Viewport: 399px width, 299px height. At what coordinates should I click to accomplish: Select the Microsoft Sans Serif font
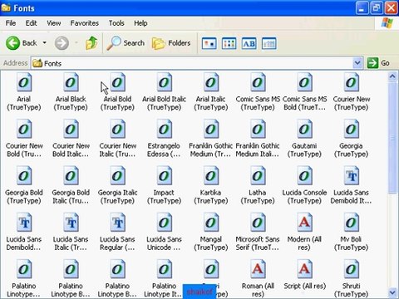pyautogui.click(x=258, y=223)
